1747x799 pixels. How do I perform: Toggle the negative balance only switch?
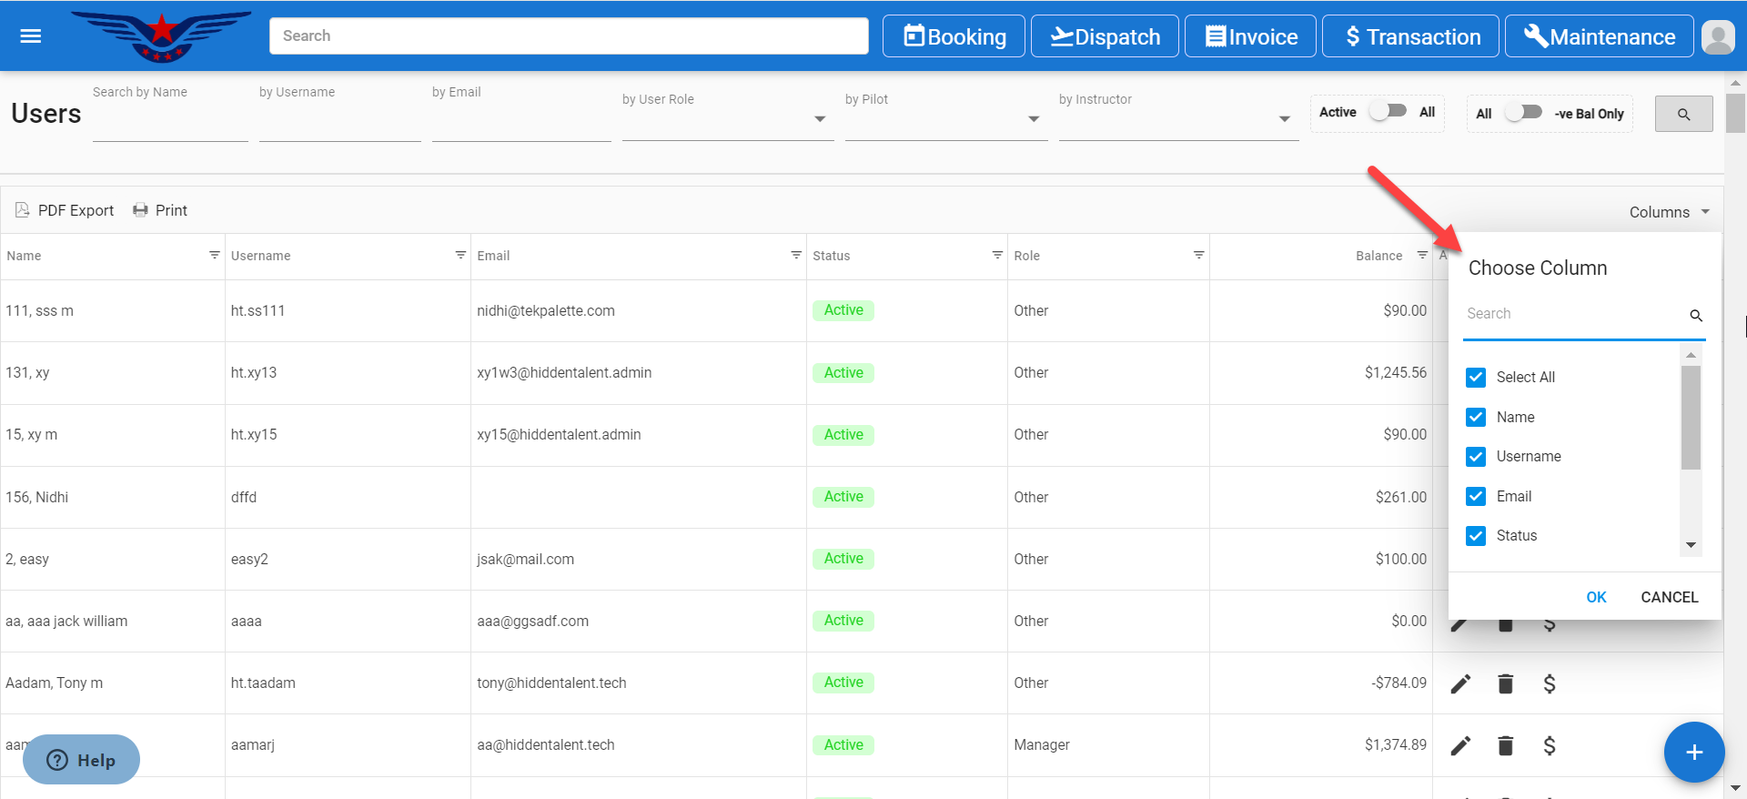click(x=1523, y=112)
